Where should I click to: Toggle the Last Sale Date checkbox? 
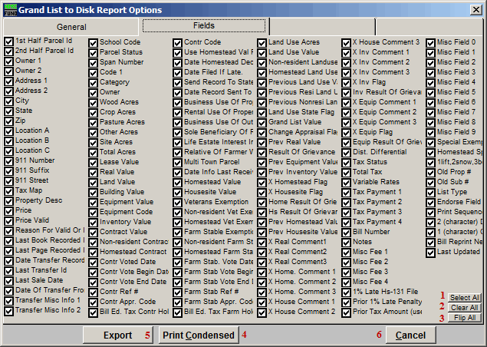pos(9,280)
